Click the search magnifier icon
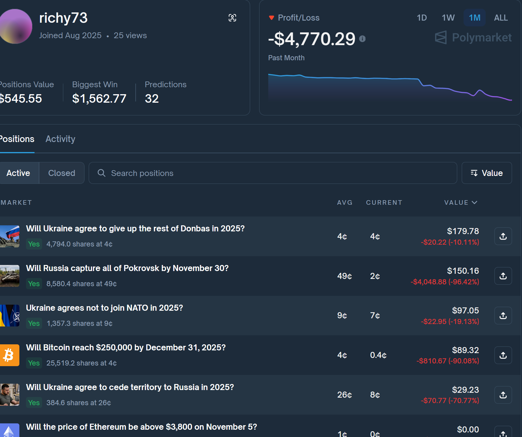The height and width of the screenshot is (437, 522). (101, 173)
